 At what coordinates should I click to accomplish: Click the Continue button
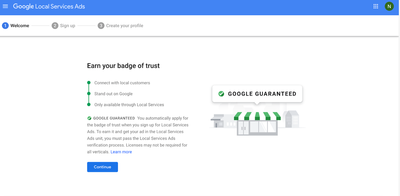(x=102, y=167)
